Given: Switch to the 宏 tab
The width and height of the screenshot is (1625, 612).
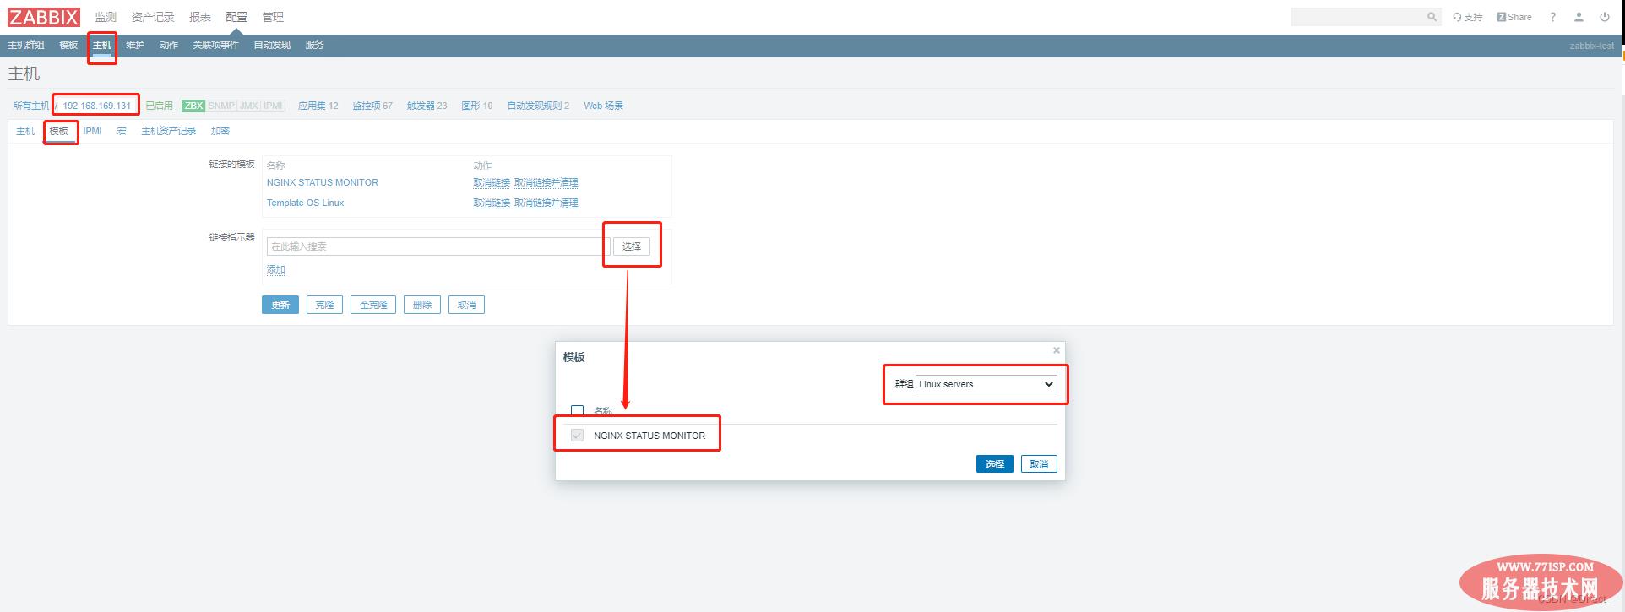Looking at the screenshot, I should (x=122, y=131).
